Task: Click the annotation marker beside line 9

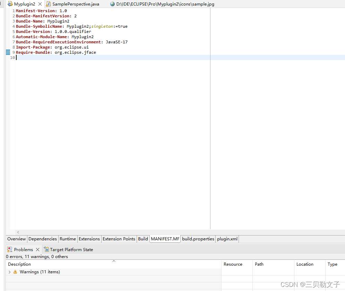Action: coord(8,52)
